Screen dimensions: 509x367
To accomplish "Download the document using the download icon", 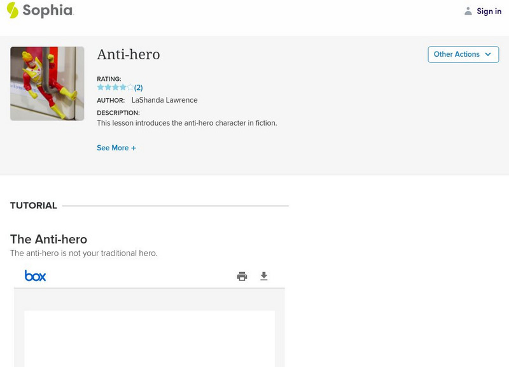I will point(264,277).
